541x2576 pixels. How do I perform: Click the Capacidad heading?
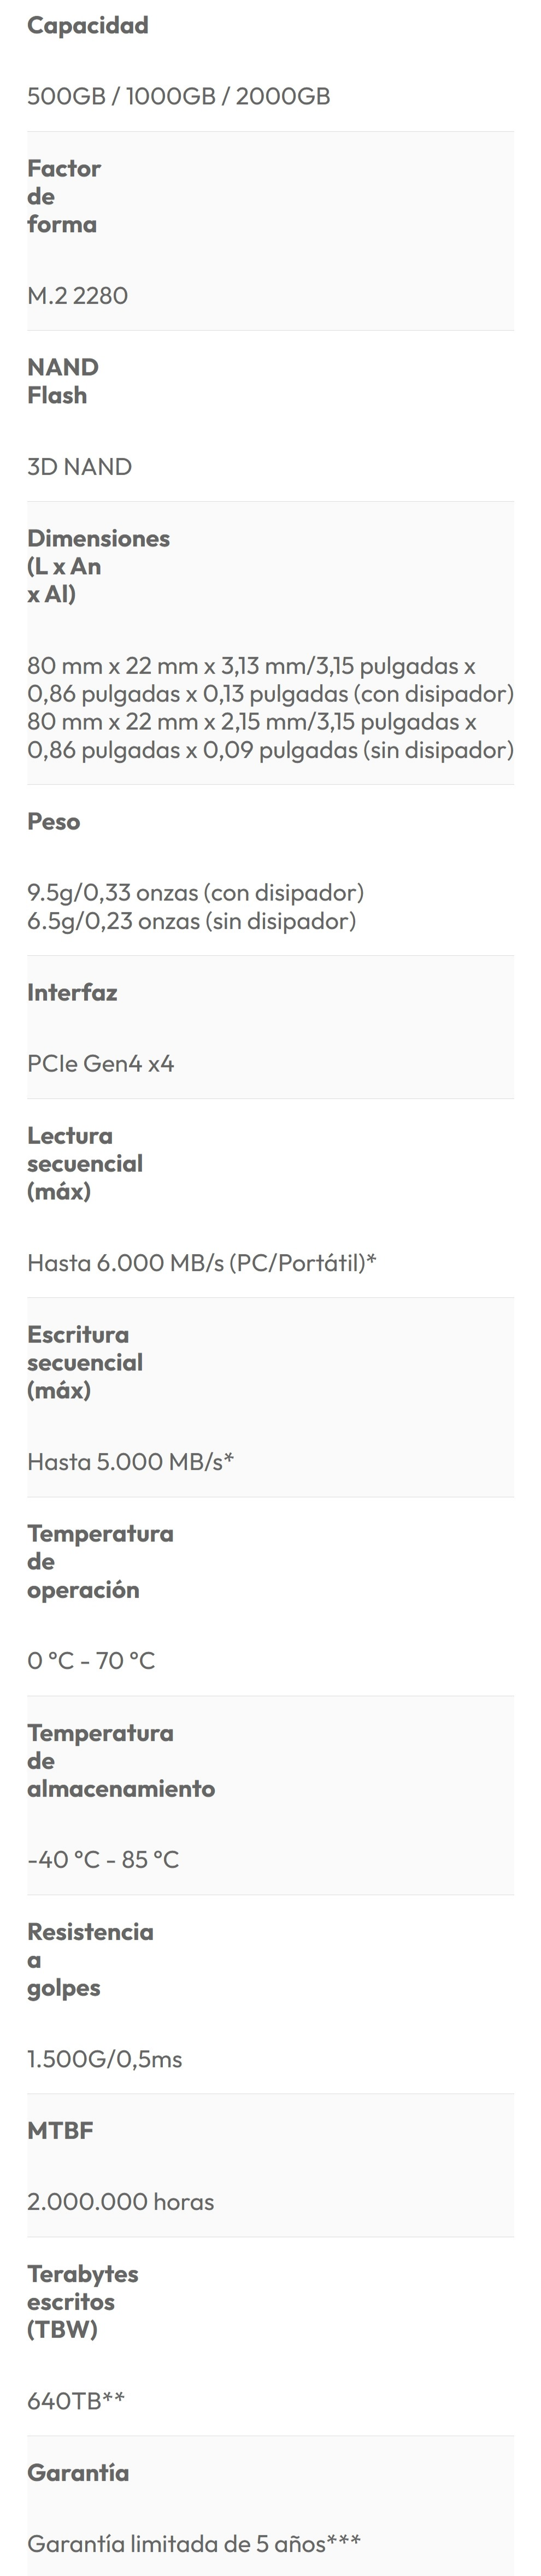(x=87, y=25)
